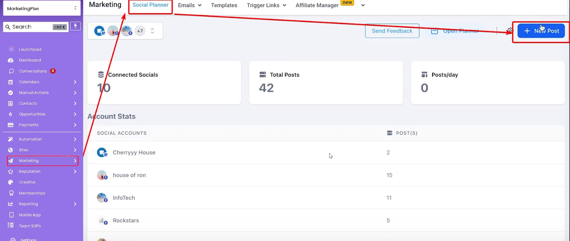
Task: Click the +7 more accounts badge
Action: pyautogui.click(x=140, y=31)
